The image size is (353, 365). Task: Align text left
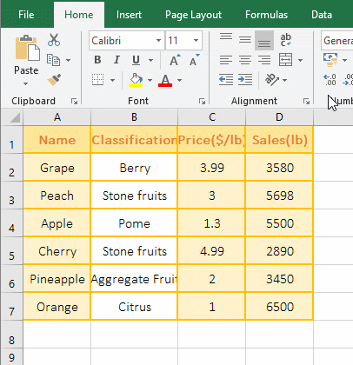[226, 60]
